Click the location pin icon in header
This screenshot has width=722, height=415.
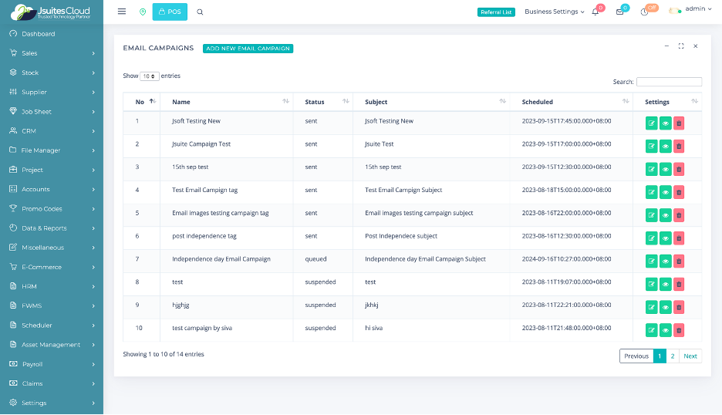[x=143, y=12]
